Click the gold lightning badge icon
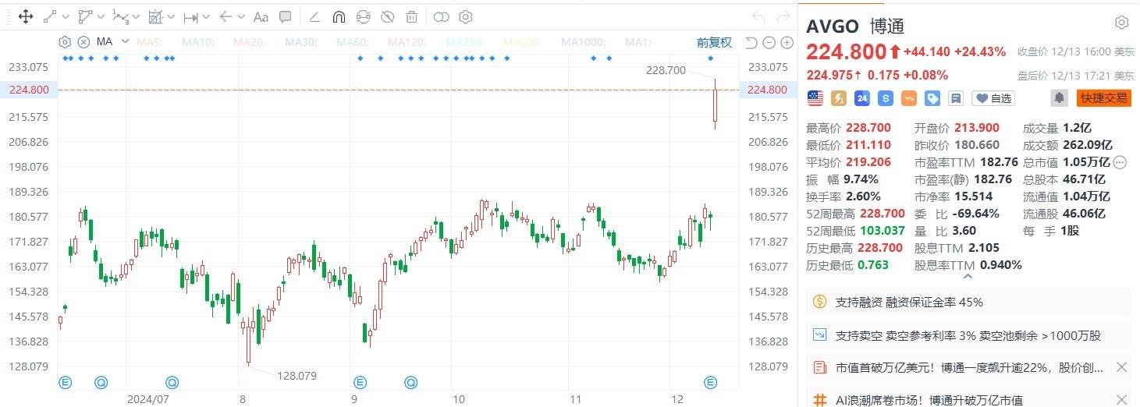The image size is (1140, 407). (839, 98)
